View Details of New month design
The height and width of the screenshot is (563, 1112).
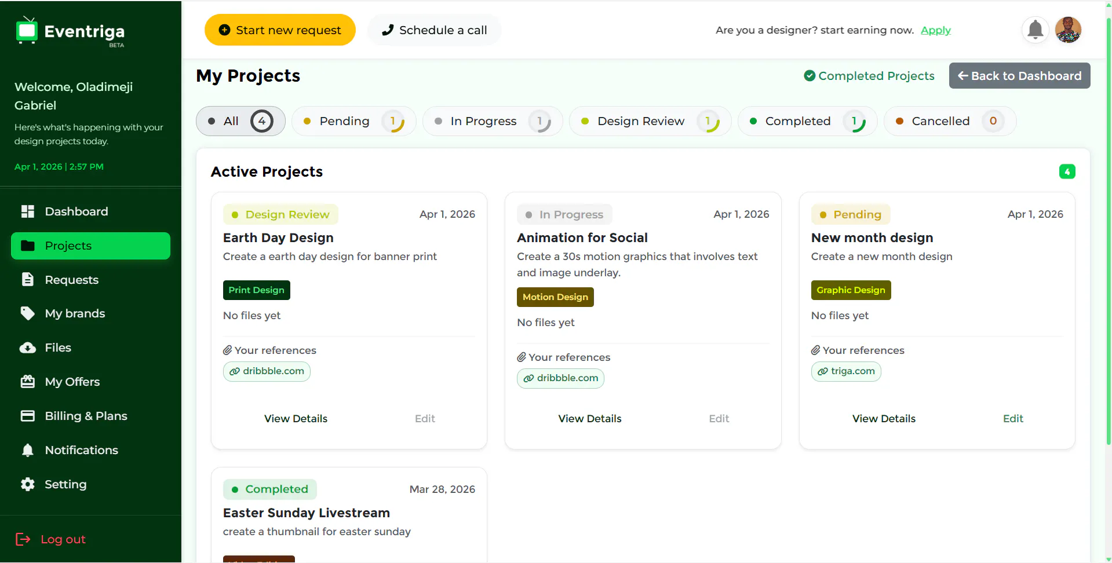tap(884, 418)
